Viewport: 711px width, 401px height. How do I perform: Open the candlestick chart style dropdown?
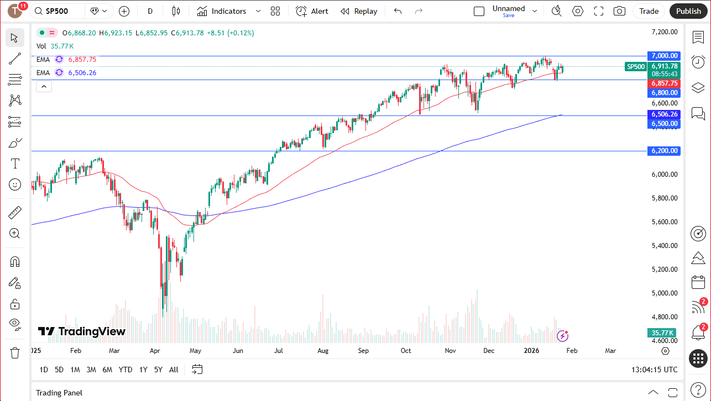coord(176,11)
